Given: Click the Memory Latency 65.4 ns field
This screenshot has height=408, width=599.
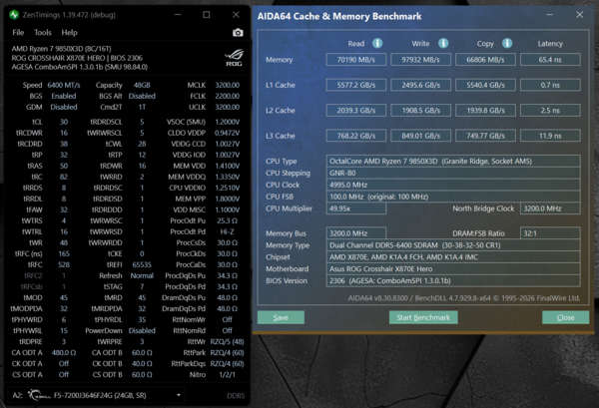Looking at the screenshot, I should (550, 60).
